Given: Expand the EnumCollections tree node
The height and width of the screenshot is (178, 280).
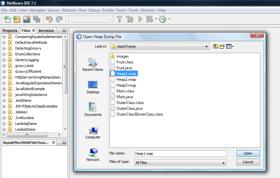Looking at the screenshot, I should (4, 54).
